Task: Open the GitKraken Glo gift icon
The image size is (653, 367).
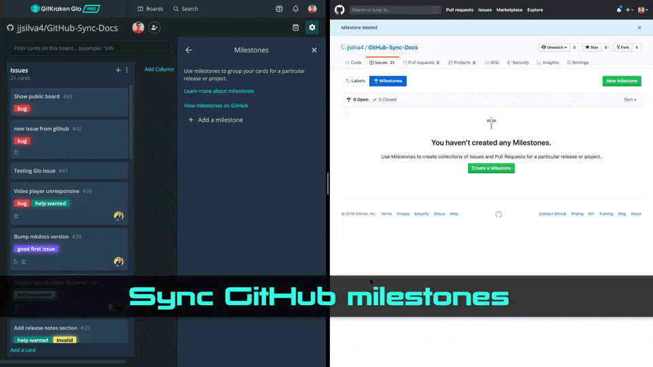Action: 279,9
